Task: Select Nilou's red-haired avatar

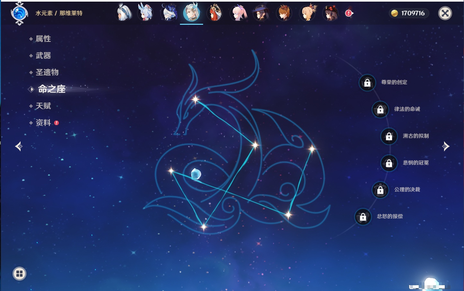Action: pyautogui.click(x=215, y=13)
